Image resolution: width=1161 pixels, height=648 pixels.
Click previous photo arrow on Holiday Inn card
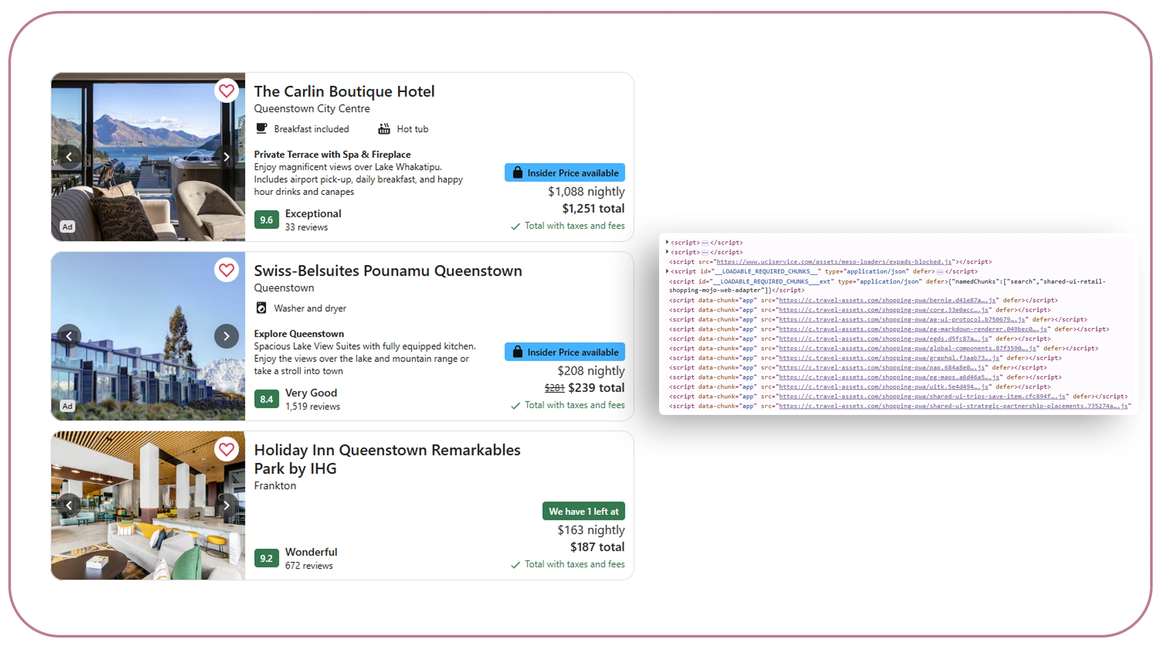pyautogui.click(x=69, y=505)
